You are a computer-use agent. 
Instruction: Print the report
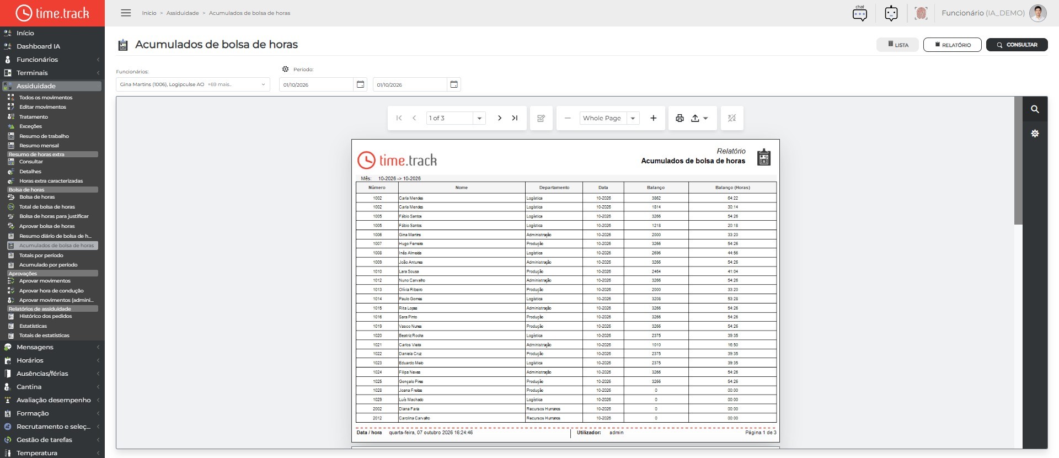pyautogui.click(x=680, y=118)
